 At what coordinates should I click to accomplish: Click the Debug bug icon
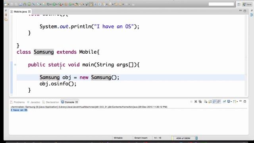point(48,4)
